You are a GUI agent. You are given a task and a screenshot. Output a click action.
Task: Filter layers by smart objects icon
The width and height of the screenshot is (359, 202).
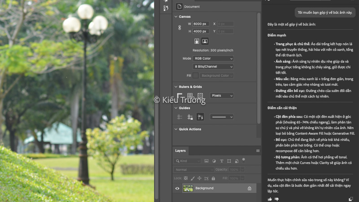tap(237, 161)
